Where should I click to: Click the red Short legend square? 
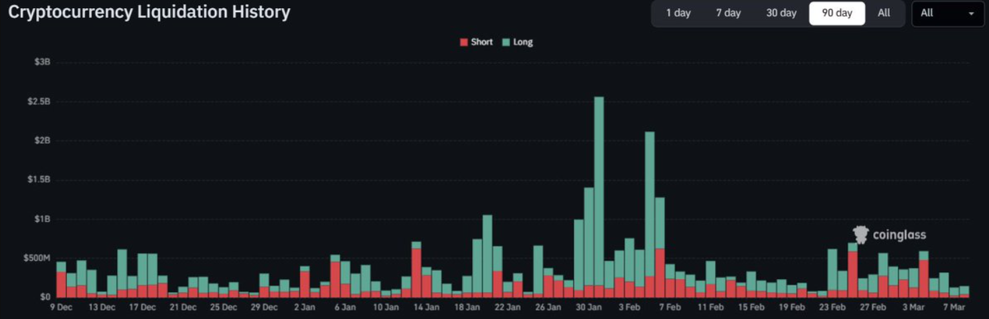tap(464, 42)
